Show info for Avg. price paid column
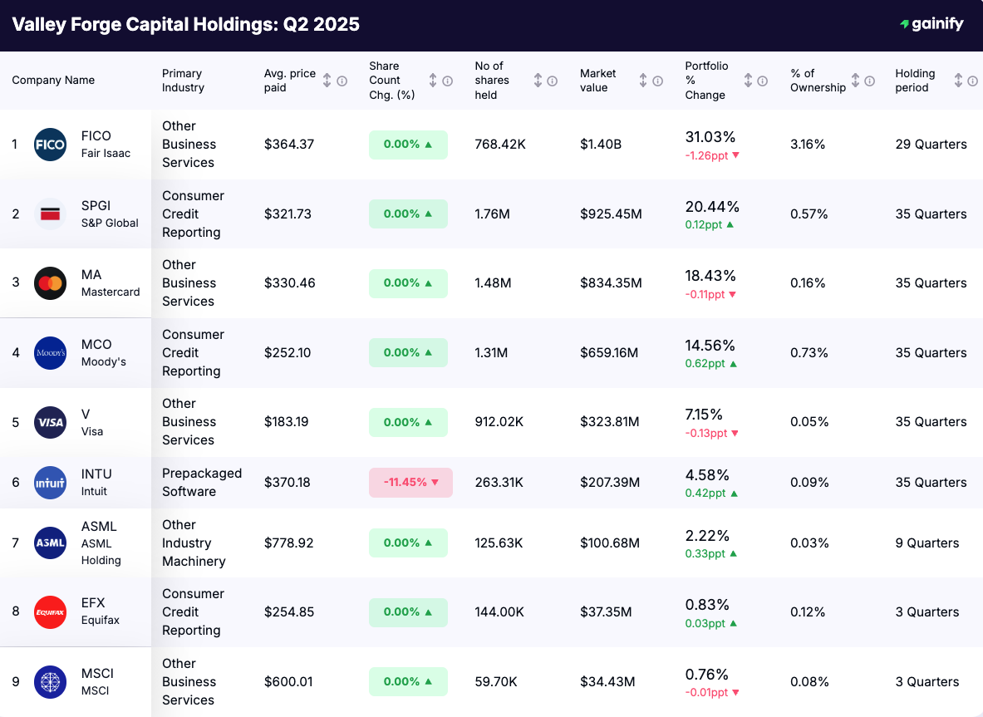Viewport: 983px width, 717px height. coord(342,81)
